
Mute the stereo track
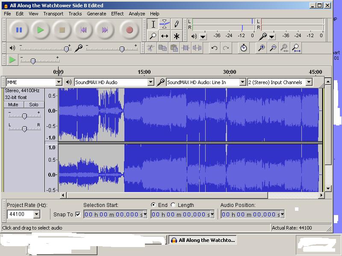click(x=13, y=105)
